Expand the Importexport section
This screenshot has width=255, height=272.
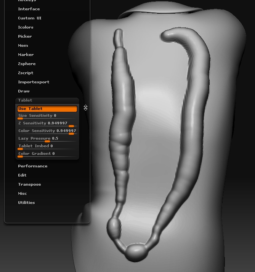point(34,82)
